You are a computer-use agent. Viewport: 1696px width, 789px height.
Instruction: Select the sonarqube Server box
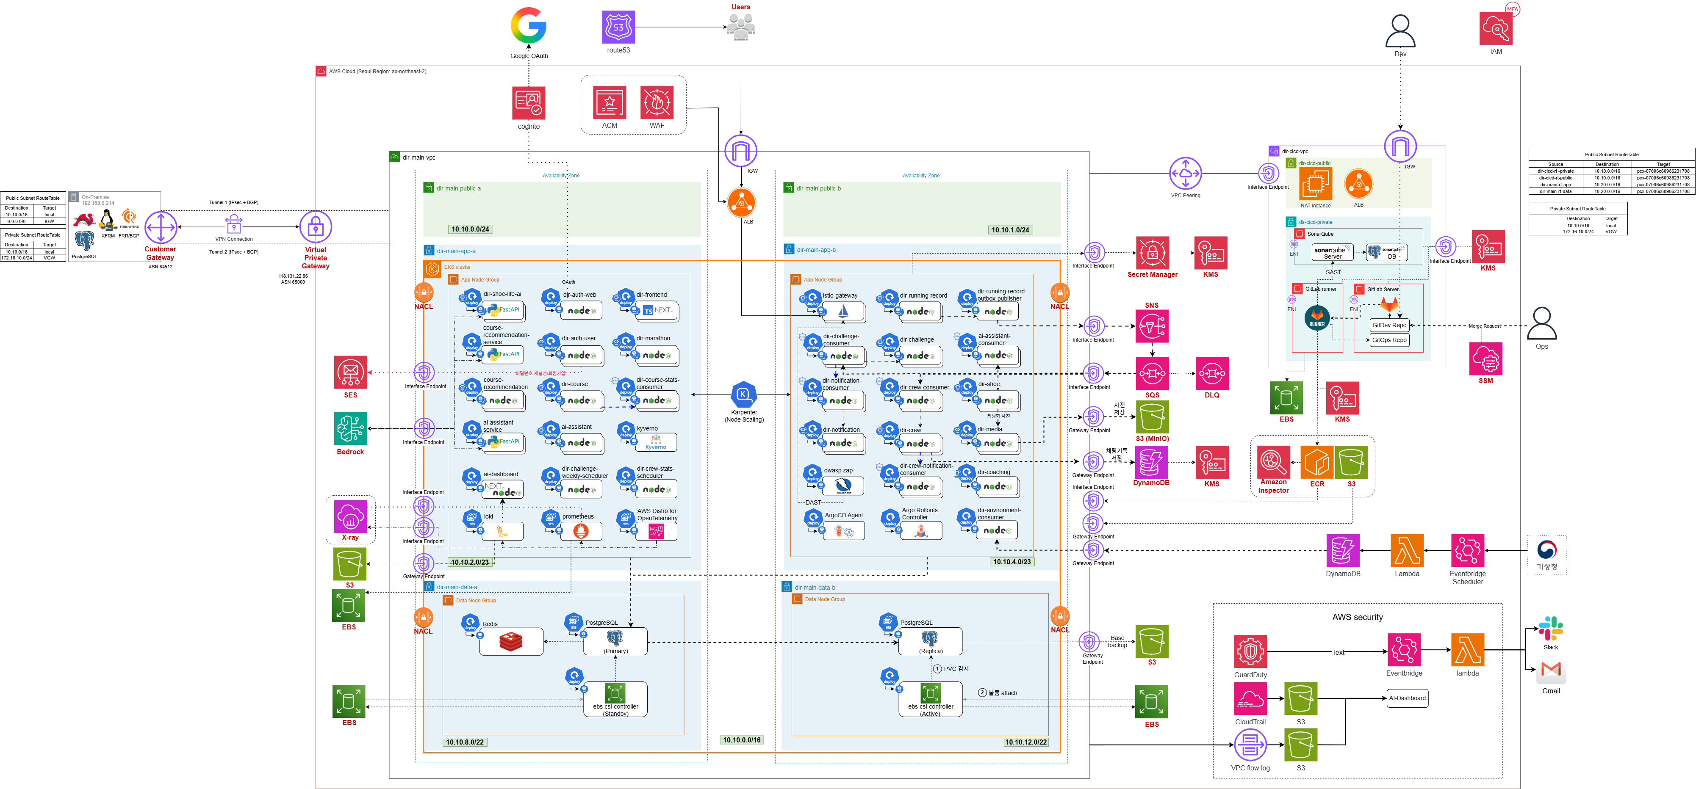pyautogui.click(x=1332, y=253)
